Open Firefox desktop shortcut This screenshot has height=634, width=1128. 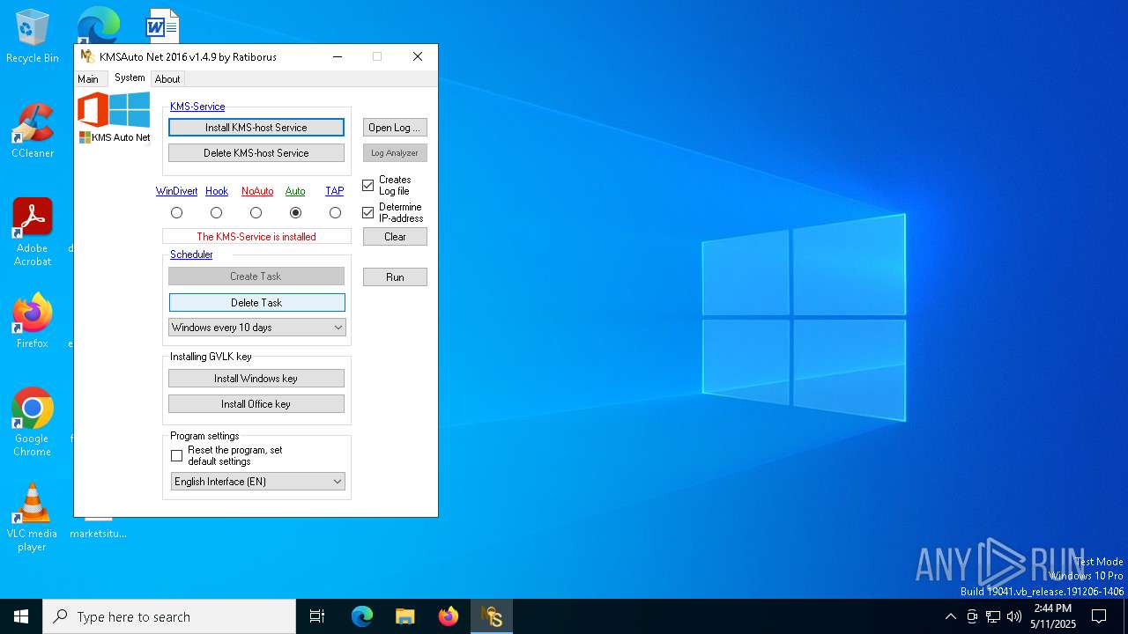[x=33, y=321]
